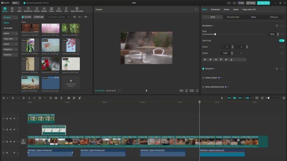This screenshot has height=161, width=287.
Task: Open the Ses (audio) panel
Action: (x=12, y=9)
